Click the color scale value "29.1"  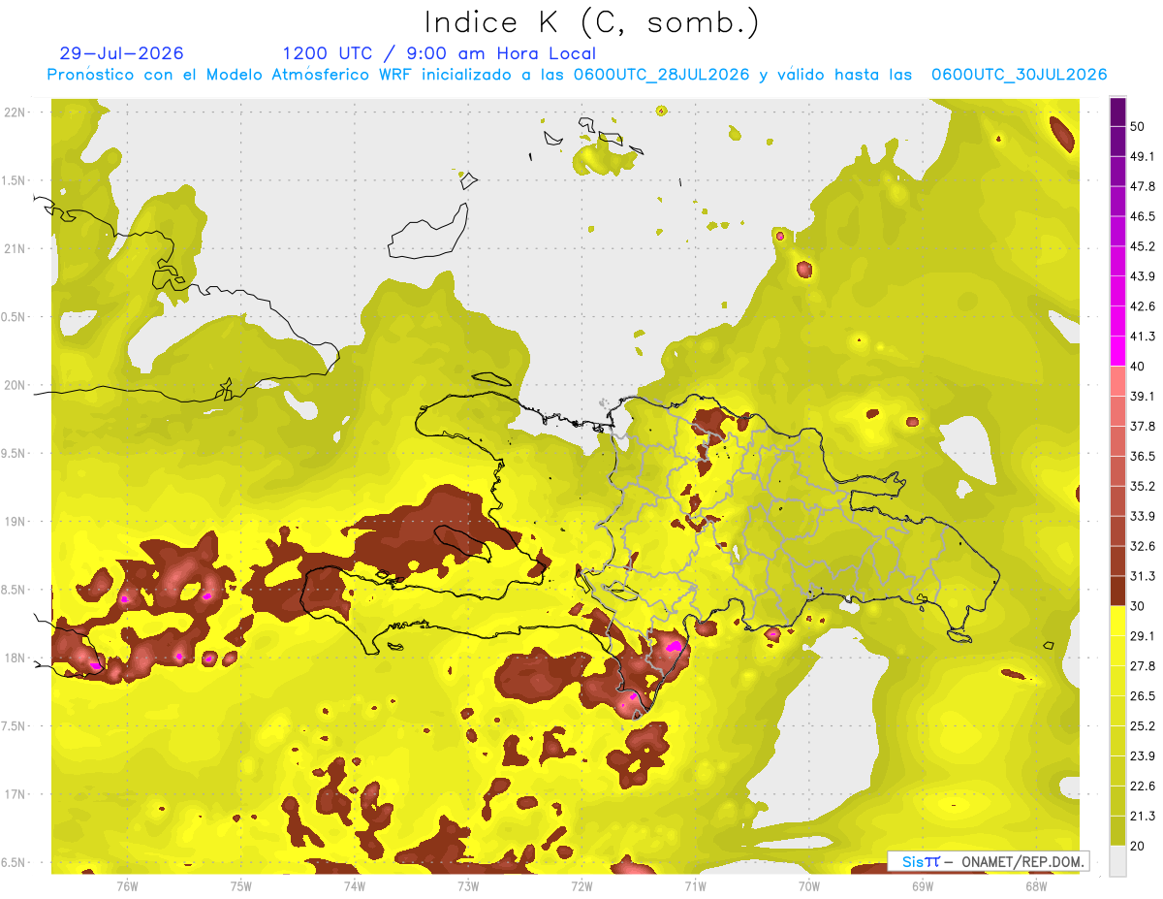pos(1143,637)
